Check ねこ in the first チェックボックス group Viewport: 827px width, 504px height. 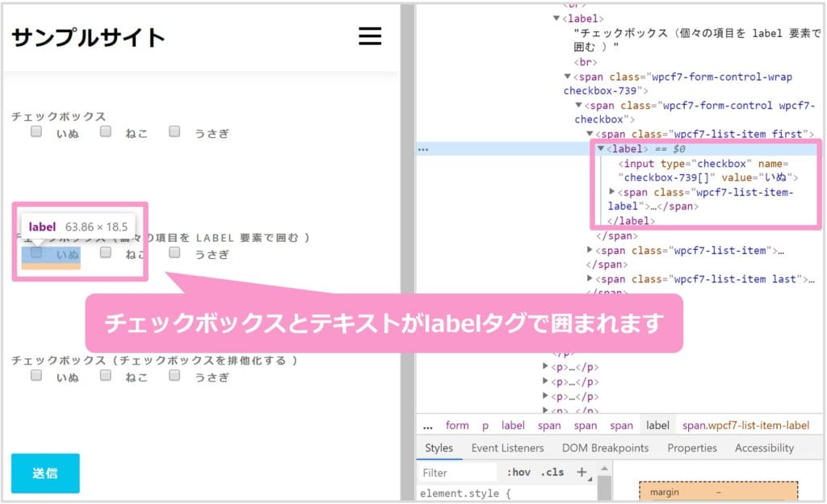tap(106, 131)
